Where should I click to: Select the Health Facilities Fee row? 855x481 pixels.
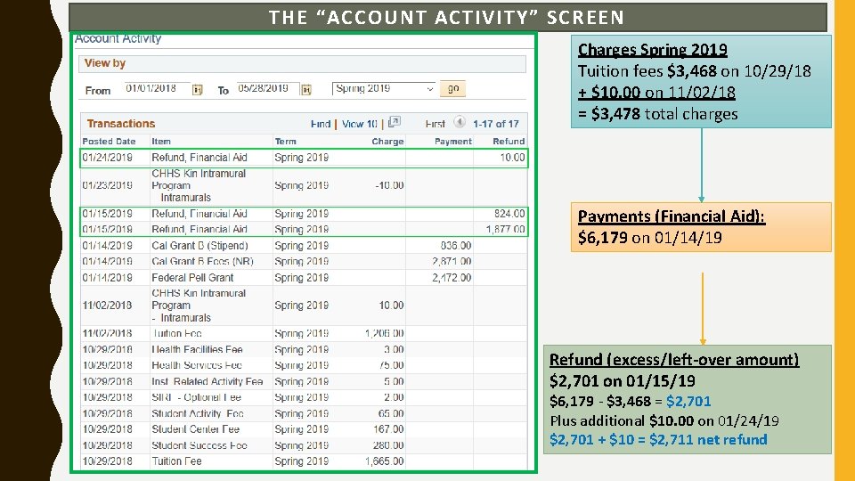click(x=305, y=349)
